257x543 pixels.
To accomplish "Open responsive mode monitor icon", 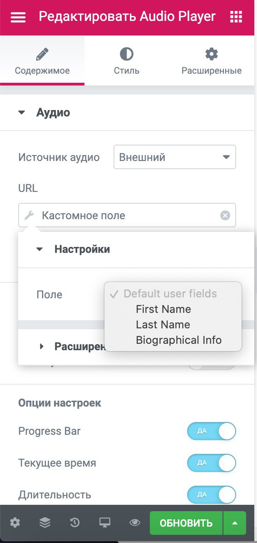I will pos(105,523).
